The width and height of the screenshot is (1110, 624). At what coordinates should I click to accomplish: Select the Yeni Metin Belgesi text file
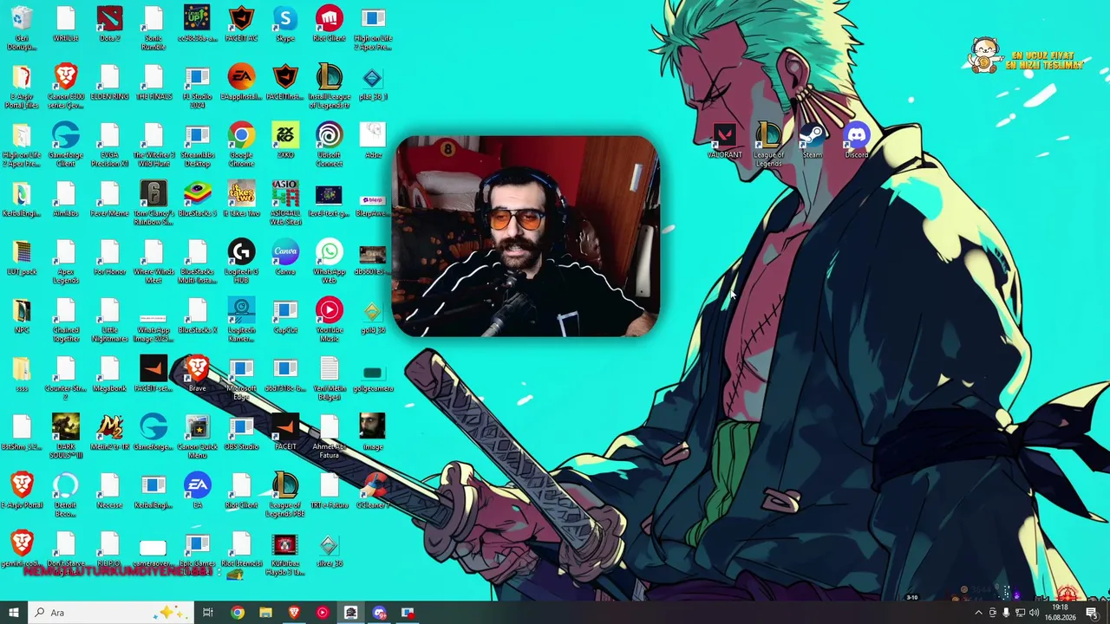(329, 378)
